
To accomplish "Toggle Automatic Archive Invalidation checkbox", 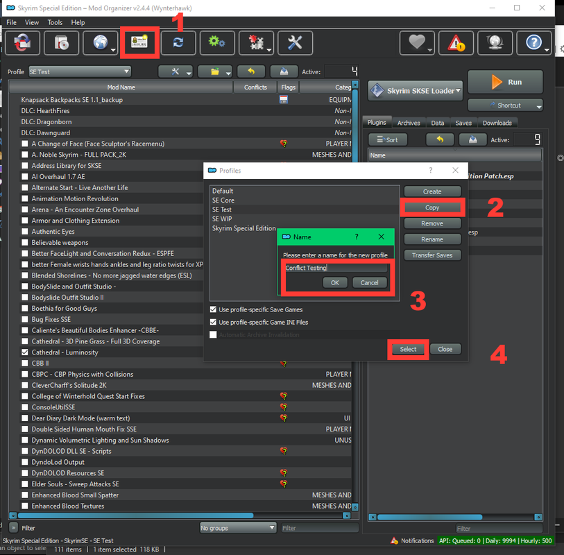I will 213,334.
